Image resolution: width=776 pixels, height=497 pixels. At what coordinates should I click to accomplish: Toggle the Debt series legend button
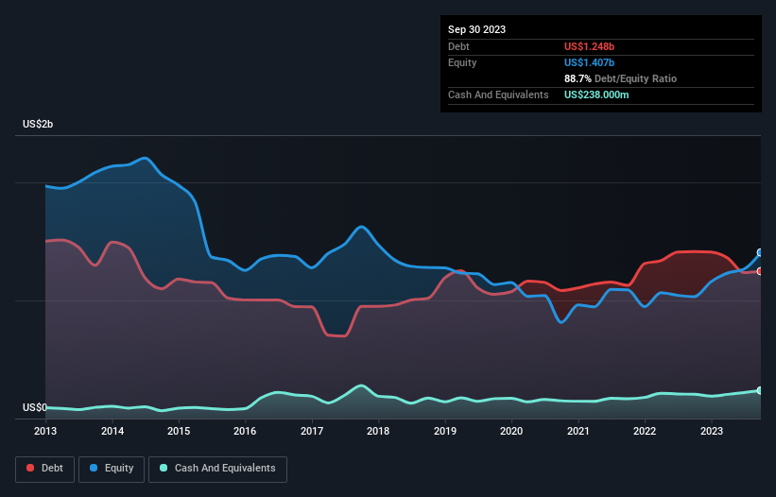pyautogui.click(x=44, y=469)
